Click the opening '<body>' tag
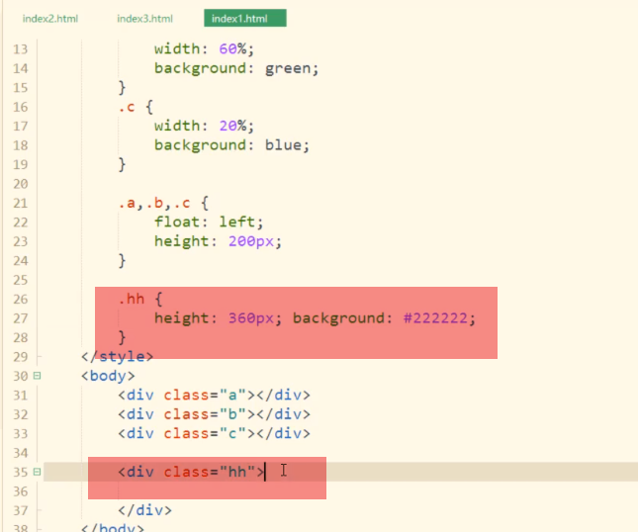The image size is (638, 532). [108, 376]
